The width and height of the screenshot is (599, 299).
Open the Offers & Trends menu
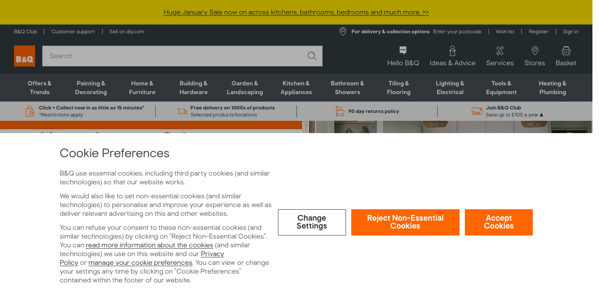(39, 88)
